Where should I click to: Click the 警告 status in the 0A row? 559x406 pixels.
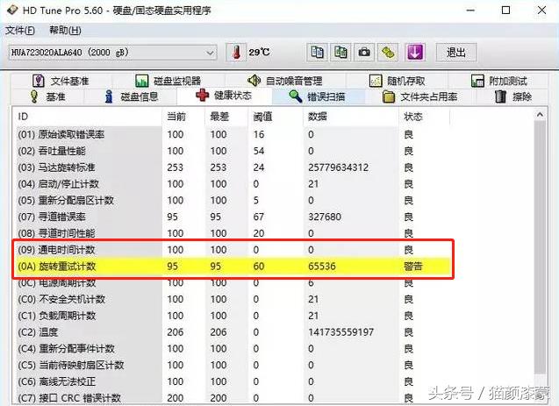[x=412, y=266]
